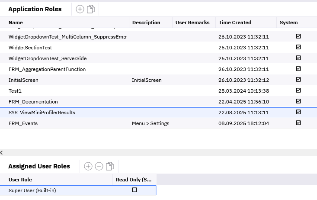
Task: Select Super User (Built-in) user role
Action: click(x=32, y=190)
